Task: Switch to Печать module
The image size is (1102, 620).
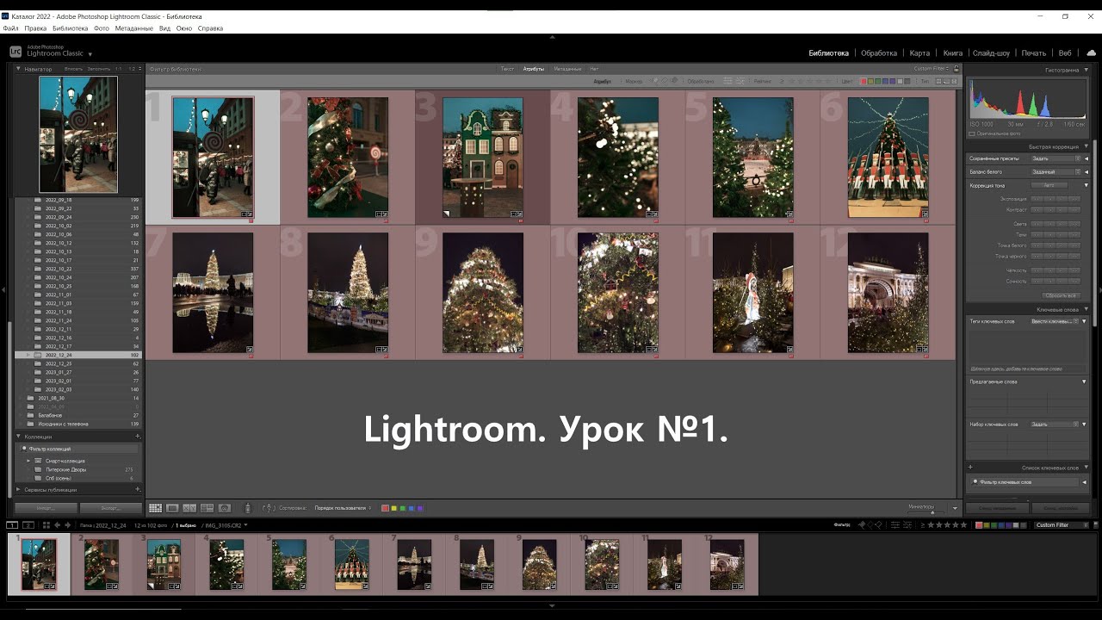Action: point(1034,53)
